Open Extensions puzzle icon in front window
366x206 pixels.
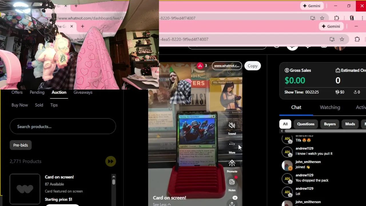tap(357, 39)
